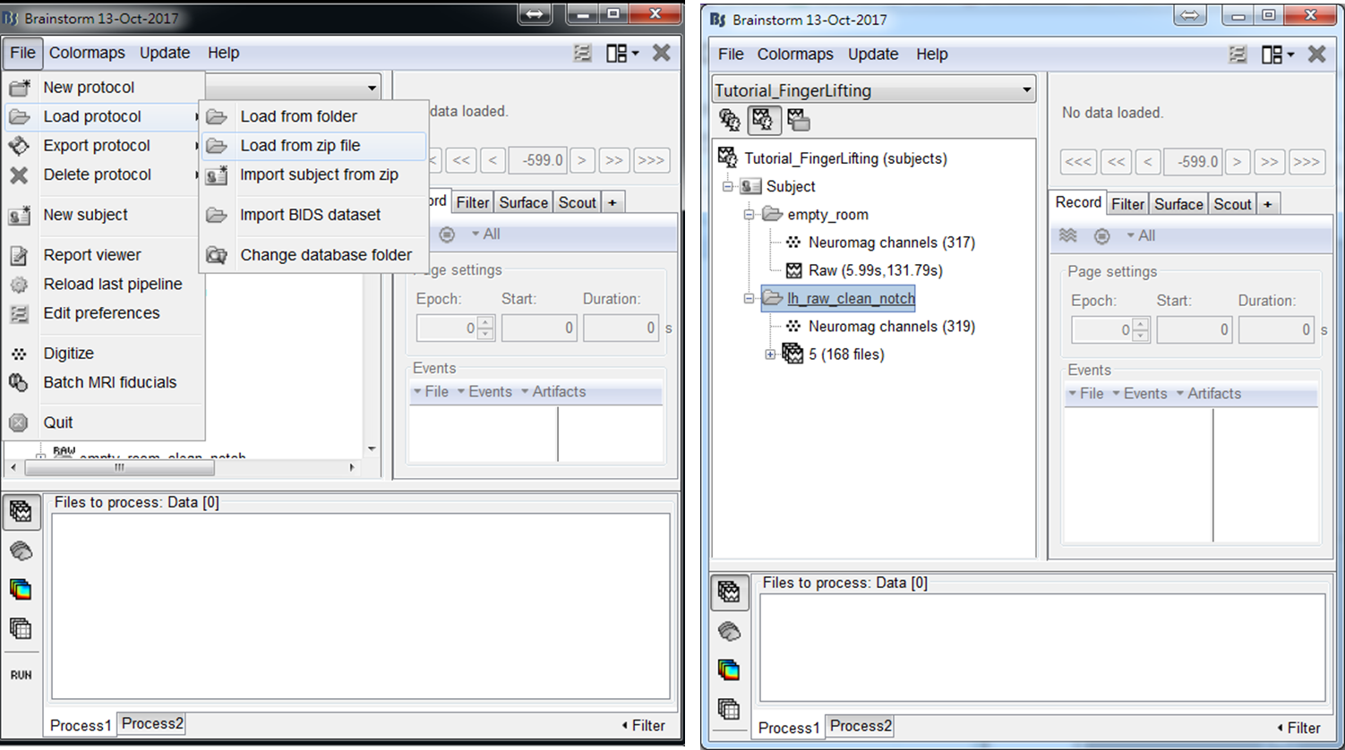Select Raw (5.99s,131.79s) file
The height and width of the screenshot is (750, 1345).
pyautogui.click(x=875, y=270)
